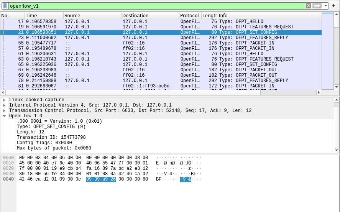The height and width of the screenshot is (212, 340).
Task: Click highlighted ASCII text ·9·&
Action: (x=186, y=179)
